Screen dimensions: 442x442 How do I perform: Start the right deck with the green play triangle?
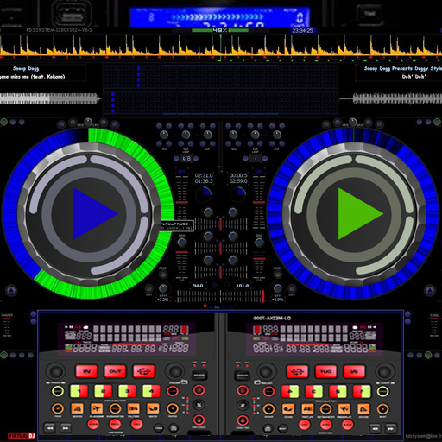pyautogui.click(x=360, y=213)
